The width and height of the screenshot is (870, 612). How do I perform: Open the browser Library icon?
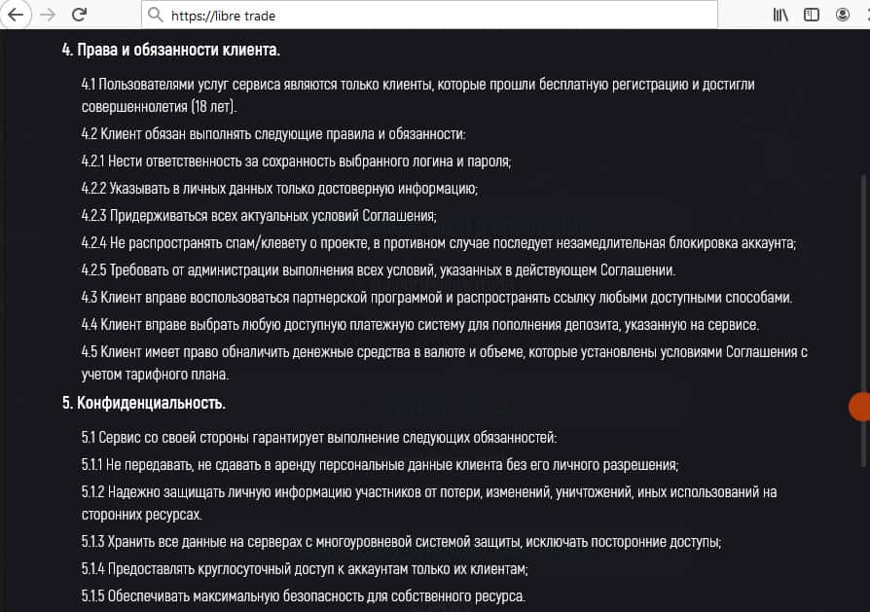tap(780, 16)
